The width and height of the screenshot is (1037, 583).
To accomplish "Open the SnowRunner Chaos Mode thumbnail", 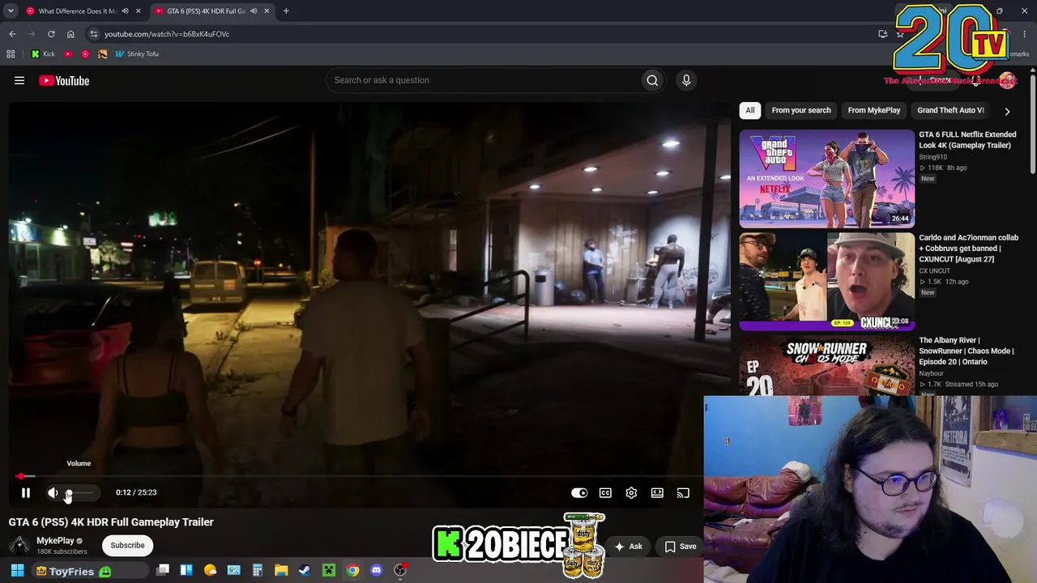I will click(x=826, y=366).
